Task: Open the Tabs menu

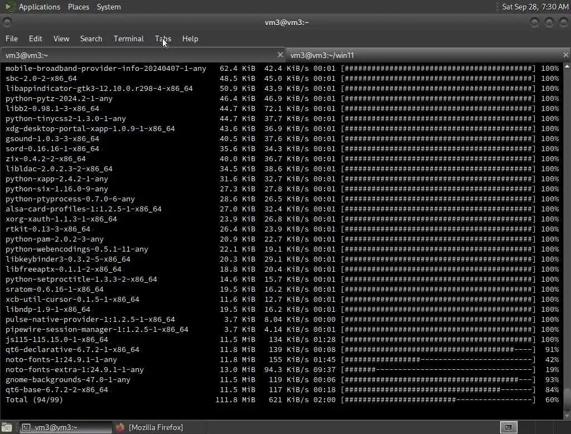Action: tap(163, 38)
